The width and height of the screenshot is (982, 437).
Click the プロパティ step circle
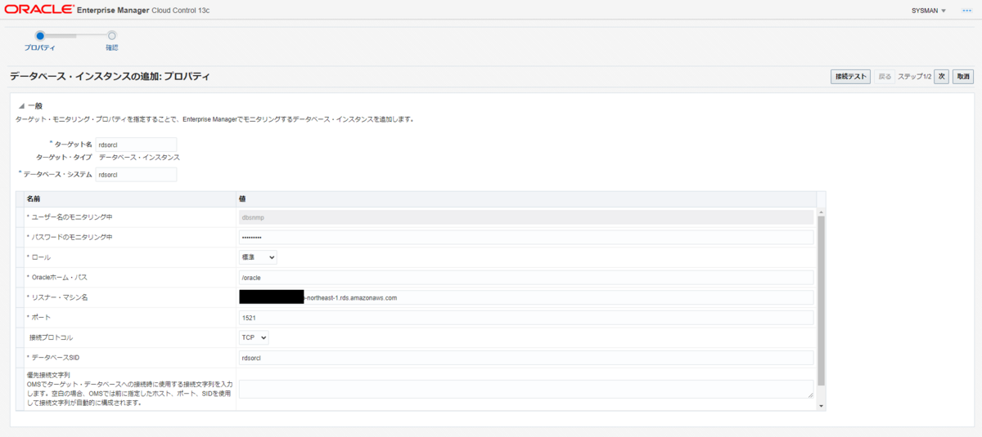pyautogui.click(x=40, y=35)
